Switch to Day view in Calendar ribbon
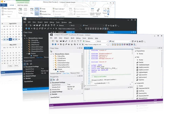The width and height of the screenshot is (172, 114). (32, 11)
